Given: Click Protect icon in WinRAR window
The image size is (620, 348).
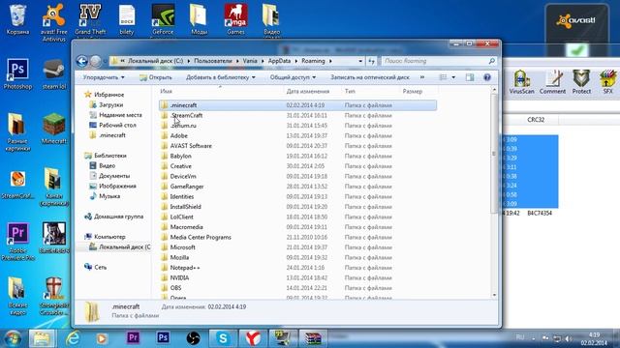Looking at the screenshot, I should click(581, 82).
